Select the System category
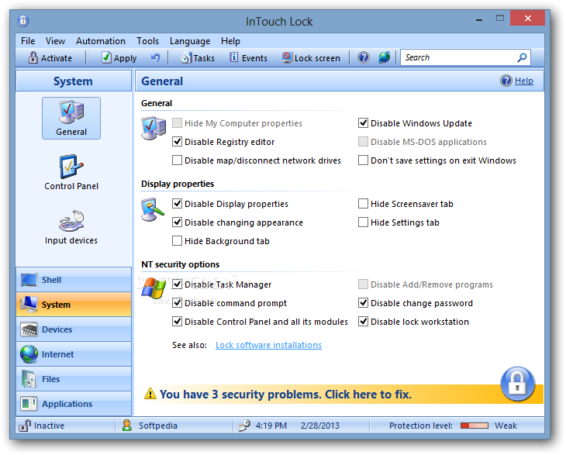Screen dimensions: 566x455 click(x=74, y=305)
